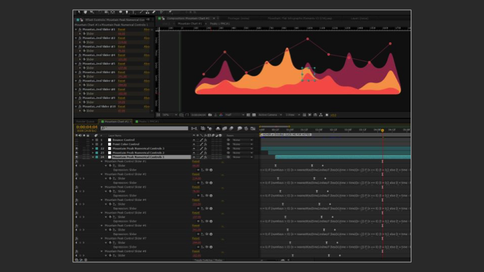Click the snapshot camera icon in viewer
This screenshot has width=484, height=272.
[210, 115]
